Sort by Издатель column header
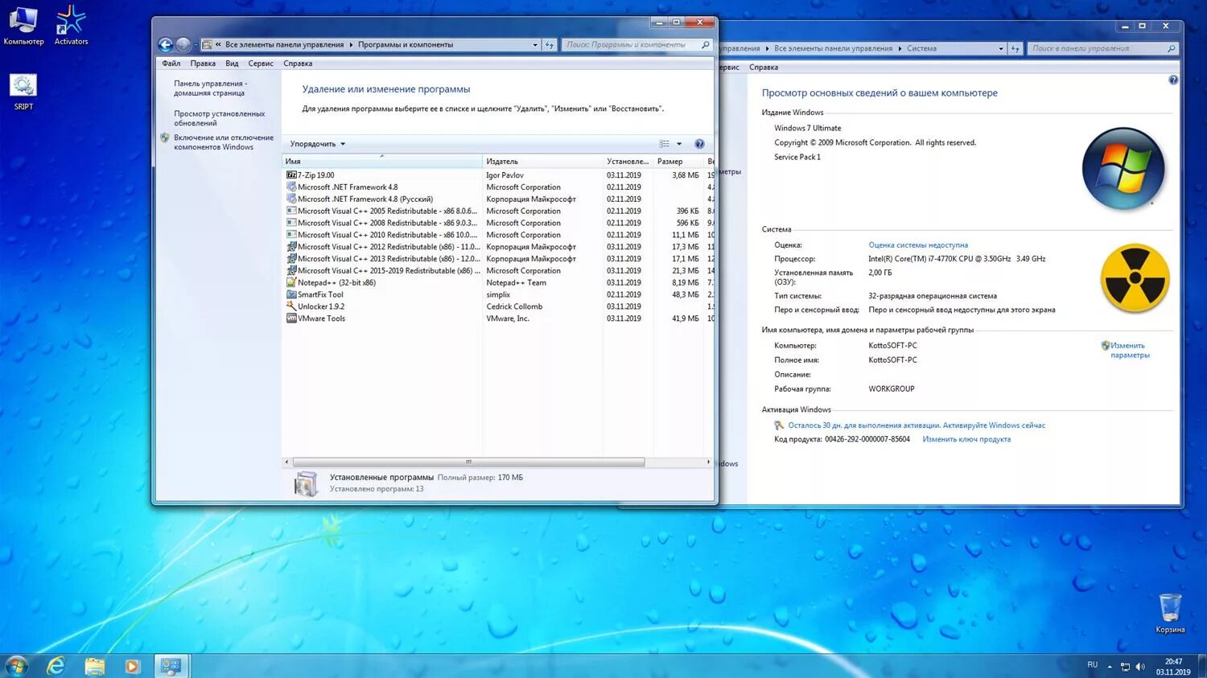 543,162
